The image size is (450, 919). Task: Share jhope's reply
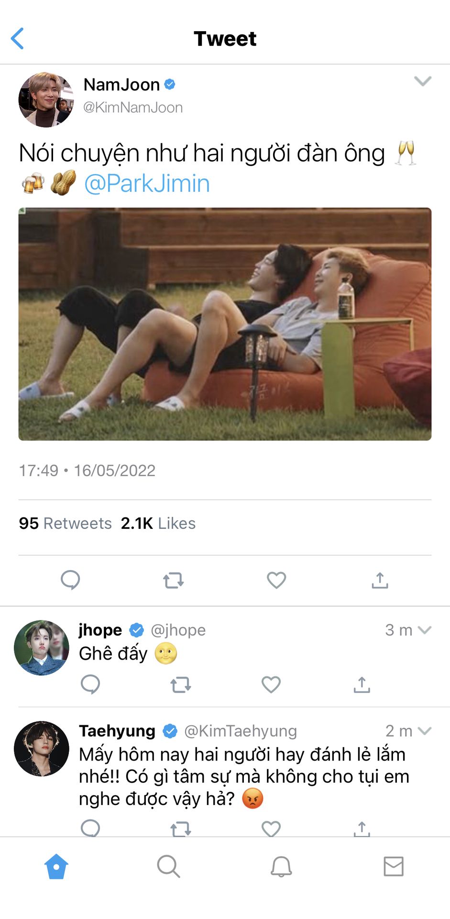[362, 684]
